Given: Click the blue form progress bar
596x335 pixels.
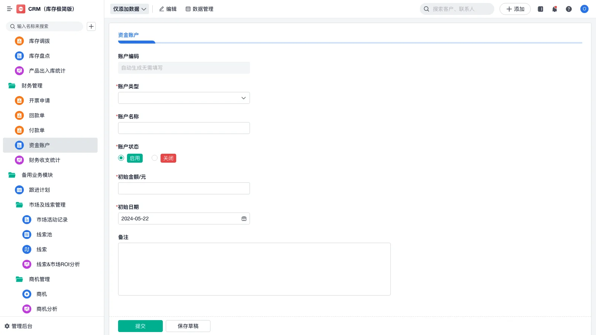Looking at the screenshot, I should pos(136,42).
